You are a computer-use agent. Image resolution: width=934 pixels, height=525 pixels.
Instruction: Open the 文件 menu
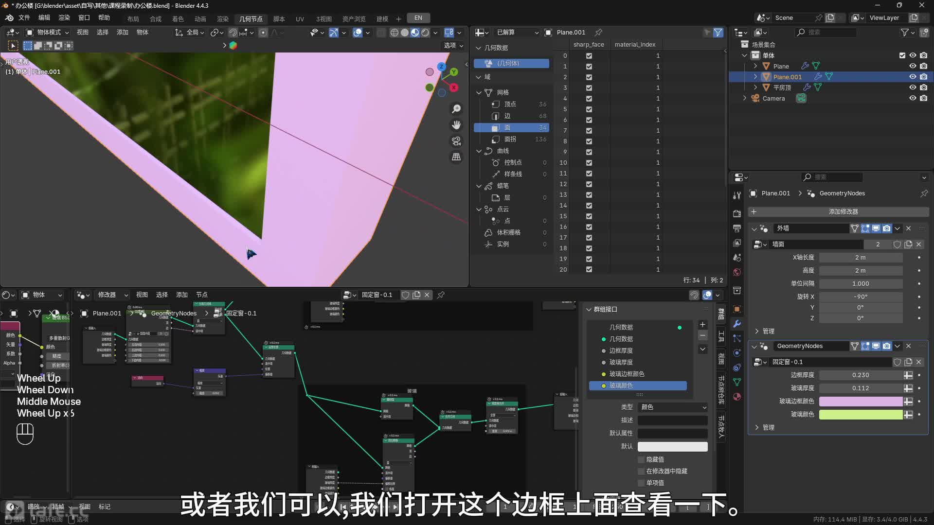pos(24,17)
